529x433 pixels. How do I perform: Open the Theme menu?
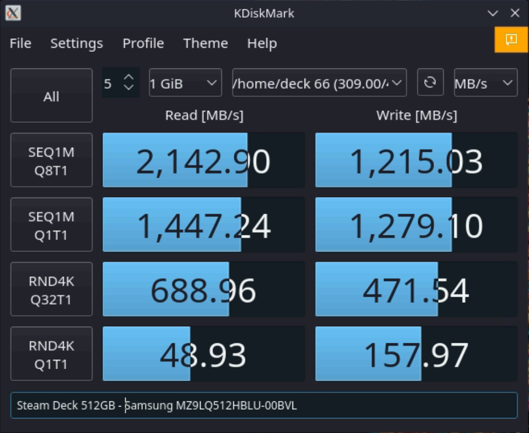click(206, 43)
